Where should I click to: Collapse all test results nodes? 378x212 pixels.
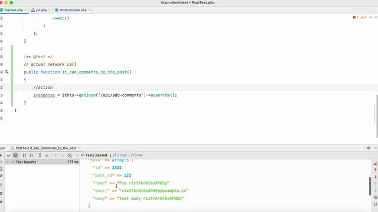pos(47,155)
